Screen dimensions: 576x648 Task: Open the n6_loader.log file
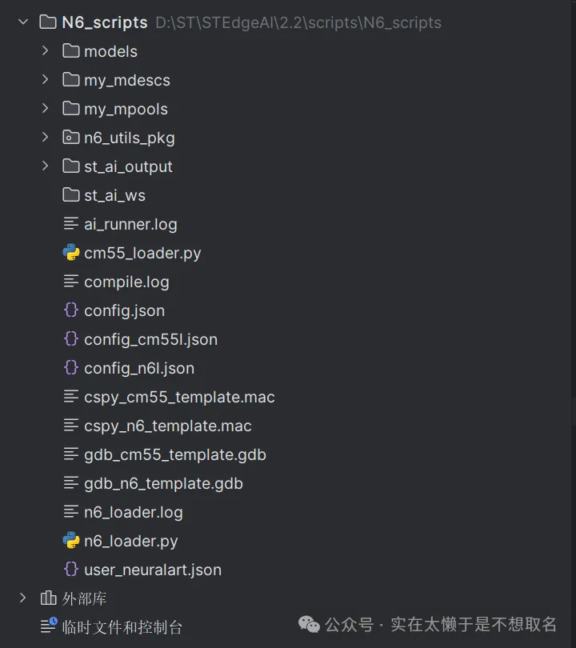(x=133, y=512)
